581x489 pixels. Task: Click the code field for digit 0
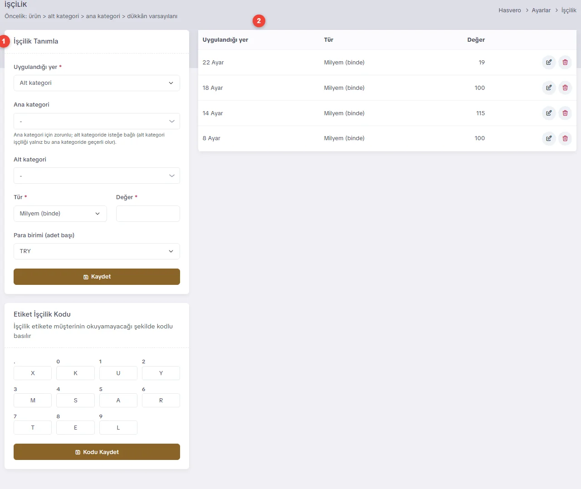(x=75, y=373)
